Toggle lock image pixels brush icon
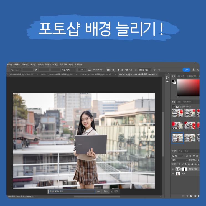 (182, 164)
